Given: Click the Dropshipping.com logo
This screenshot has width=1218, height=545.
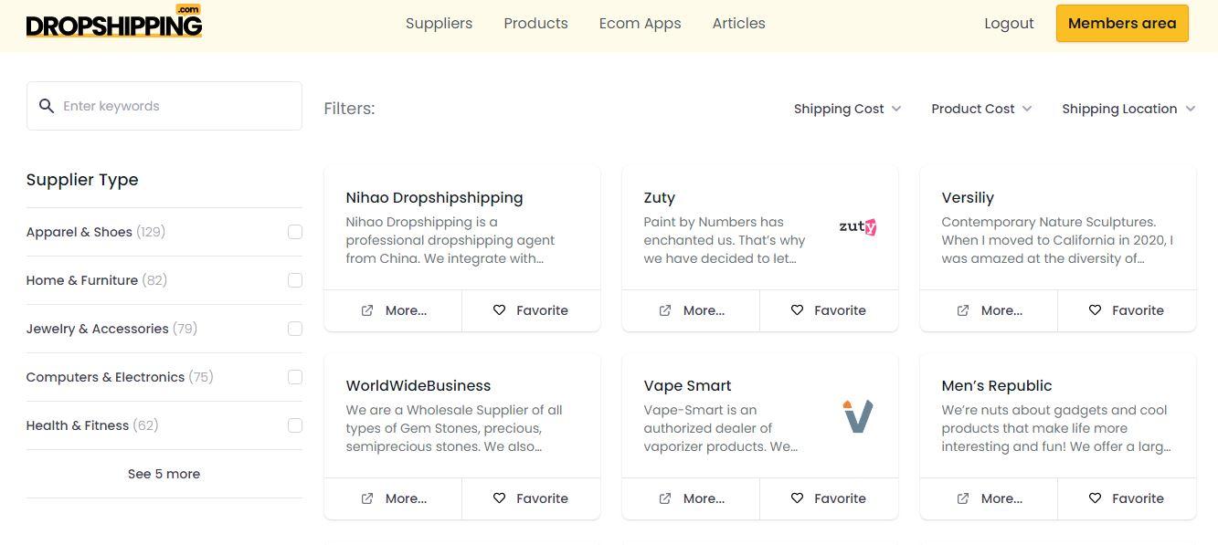Looking at the screenshot, I should tap(114, 22).
